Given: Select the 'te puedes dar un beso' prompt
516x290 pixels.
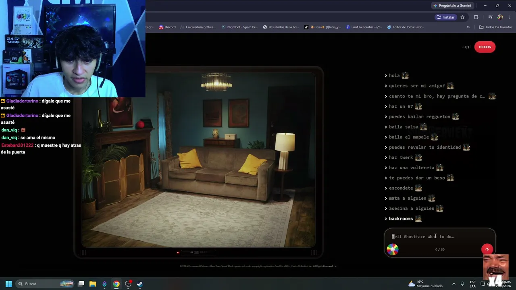Looking at the screenshot, I should click(x=417, y=178).
